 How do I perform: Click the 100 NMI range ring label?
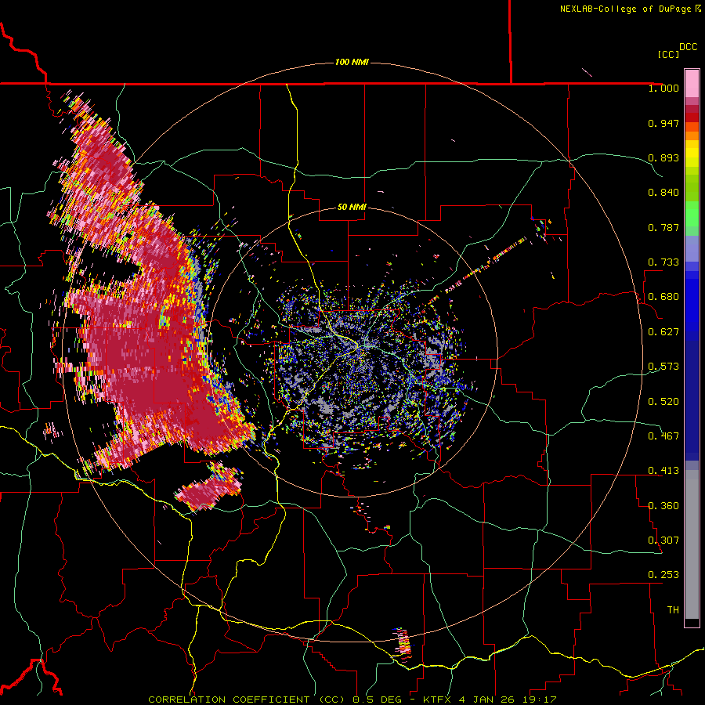coord(352,62)
